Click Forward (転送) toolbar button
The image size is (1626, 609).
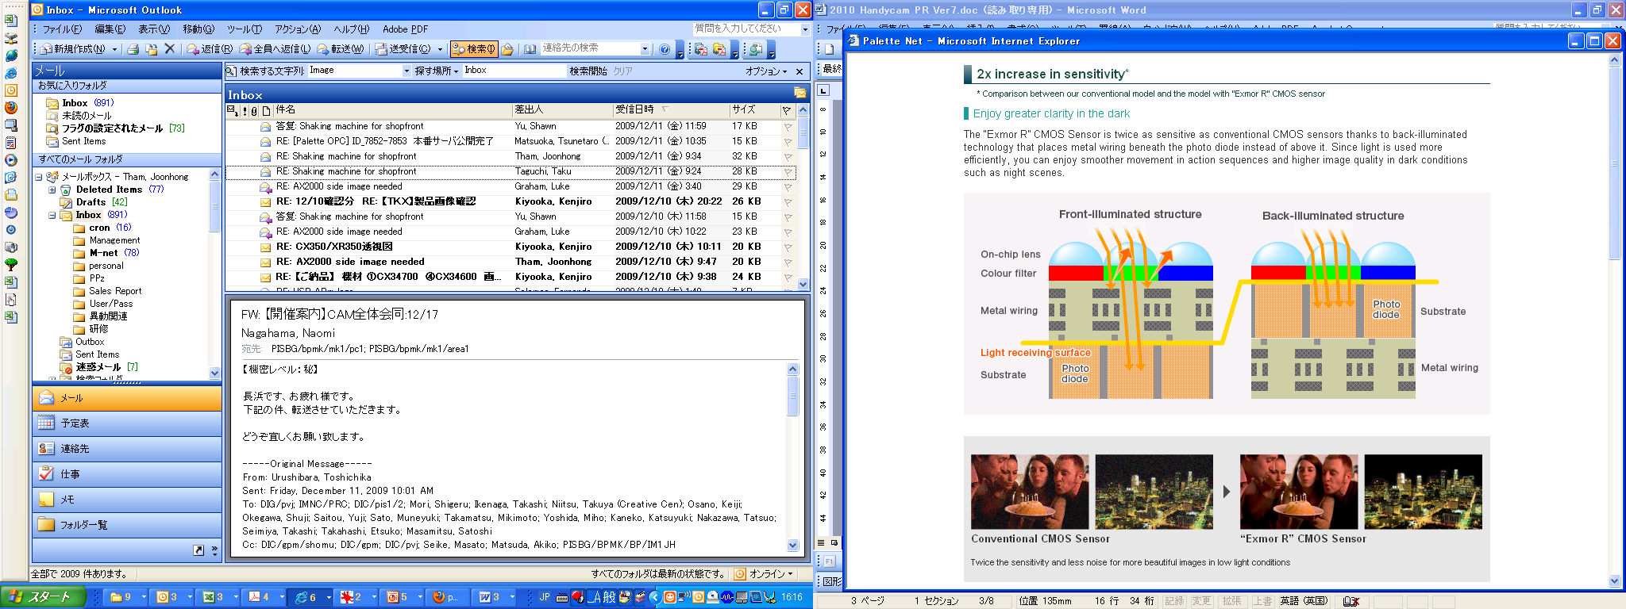[x=340, y=49]
